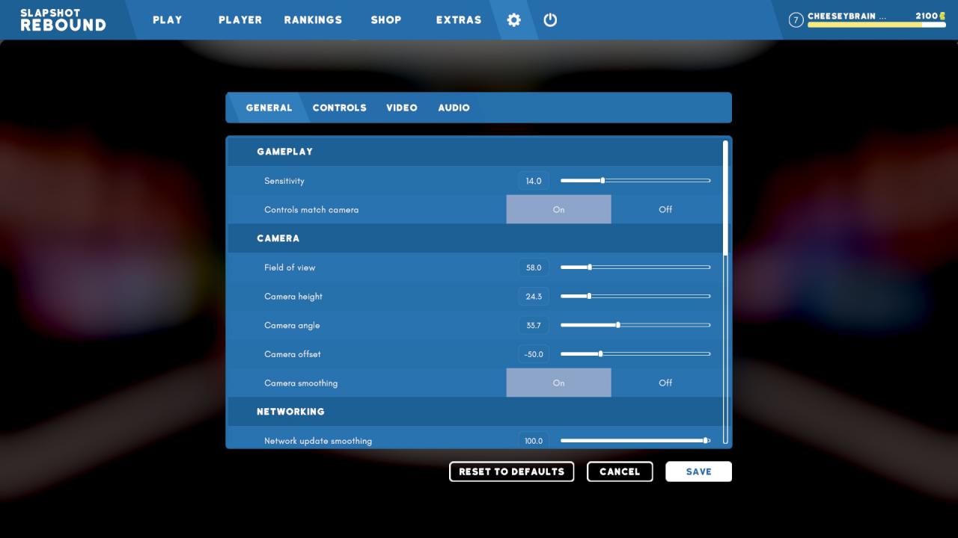Open the settings gear icon
Screen dimensions: 958x538
point(513,20)
